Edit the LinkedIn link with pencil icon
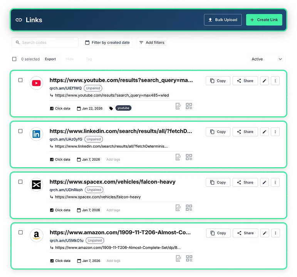This screenshot has height=277, width=297. [264, 132]
